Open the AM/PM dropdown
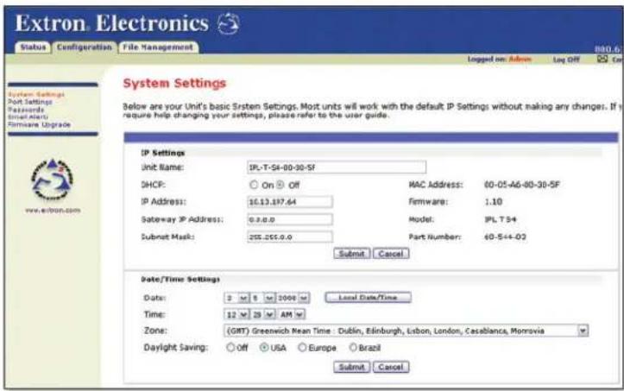The width and height of the screenshot is (624, 391). pyautogui.click(x=292, y=314)
